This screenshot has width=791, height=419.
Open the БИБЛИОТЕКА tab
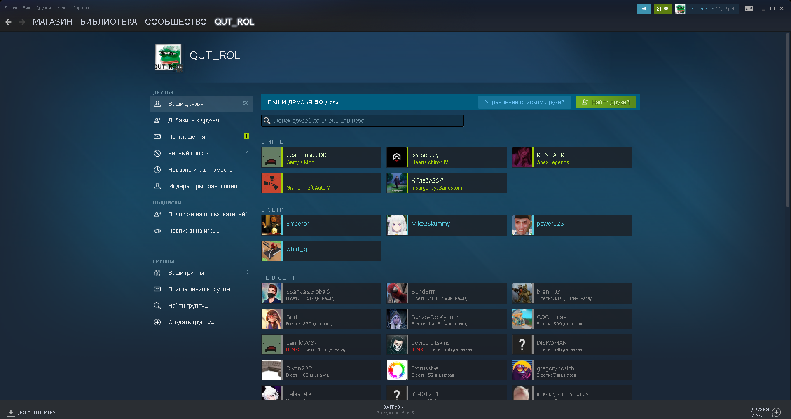coord(108,22)
